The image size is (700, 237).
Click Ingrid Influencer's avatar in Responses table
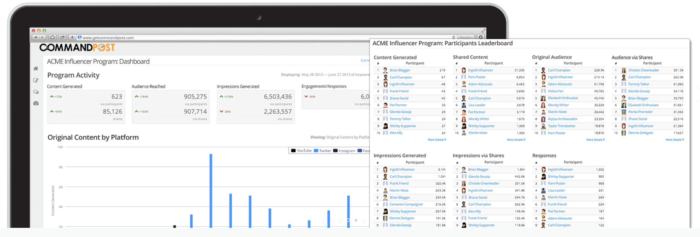point(543,169)
